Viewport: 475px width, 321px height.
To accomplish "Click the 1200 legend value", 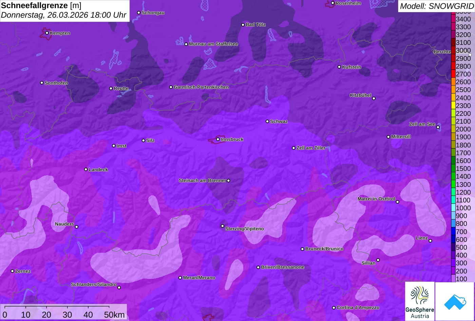I will tap(463, 192).
